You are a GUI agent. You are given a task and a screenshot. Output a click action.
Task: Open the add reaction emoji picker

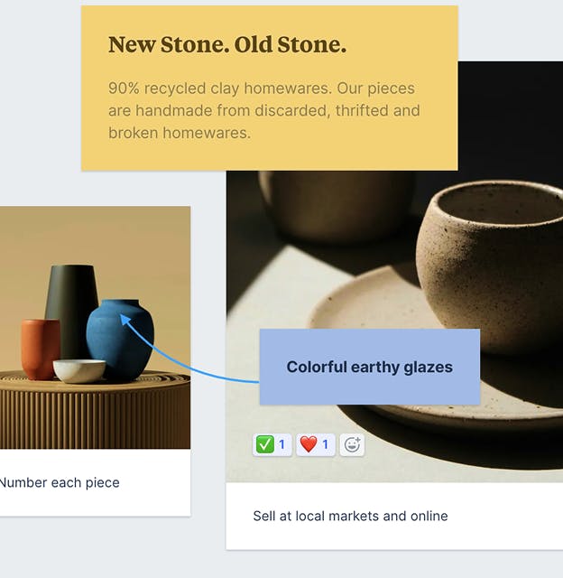[352, 444]
